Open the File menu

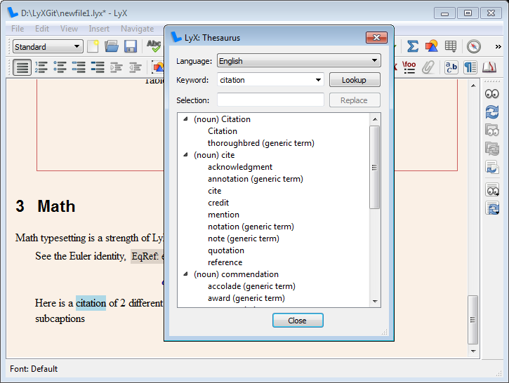(18, 29)
